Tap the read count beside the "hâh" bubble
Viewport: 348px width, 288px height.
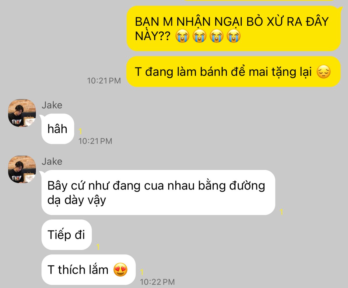click(80, 131)
